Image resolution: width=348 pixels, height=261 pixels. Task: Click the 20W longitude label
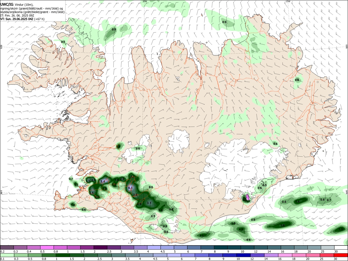(145, 1)
